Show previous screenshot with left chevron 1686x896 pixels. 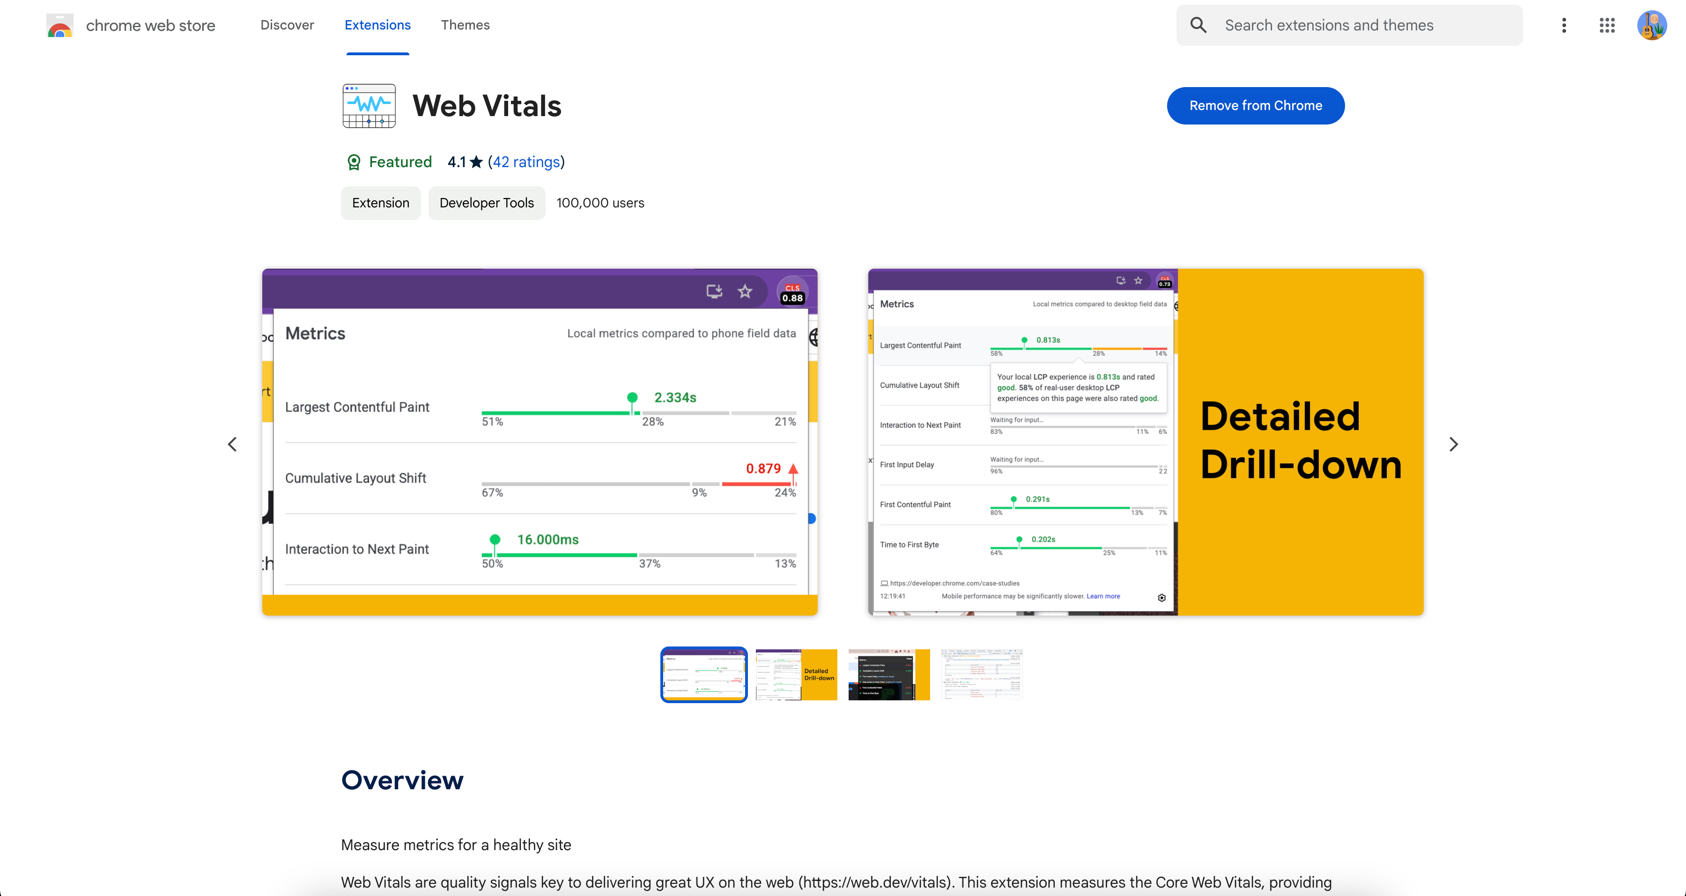232,445
